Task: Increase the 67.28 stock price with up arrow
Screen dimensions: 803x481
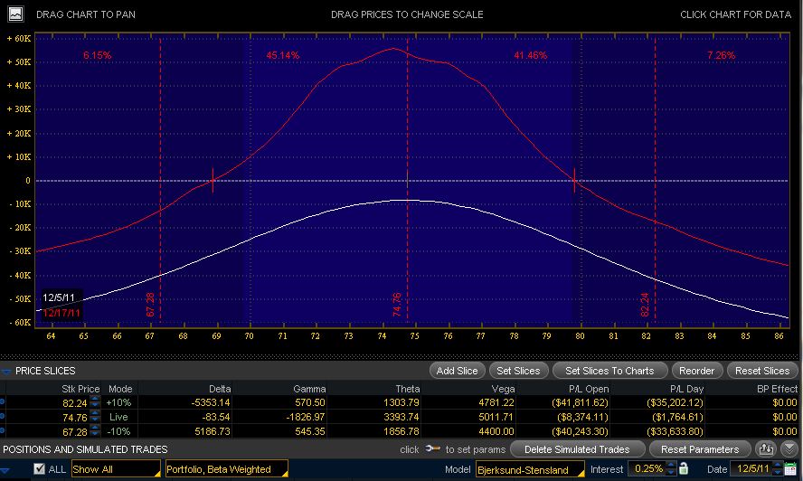Action: 95,428
